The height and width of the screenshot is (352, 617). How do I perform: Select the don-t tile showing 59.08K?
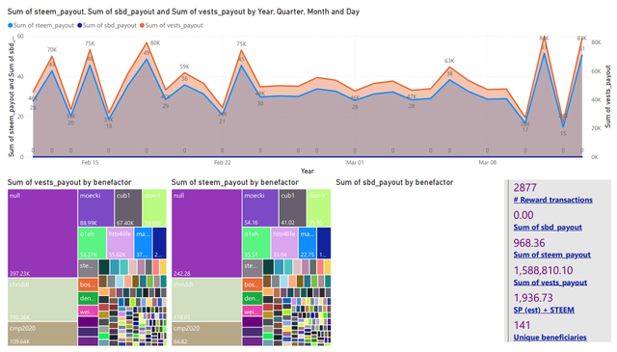point(154,208)
